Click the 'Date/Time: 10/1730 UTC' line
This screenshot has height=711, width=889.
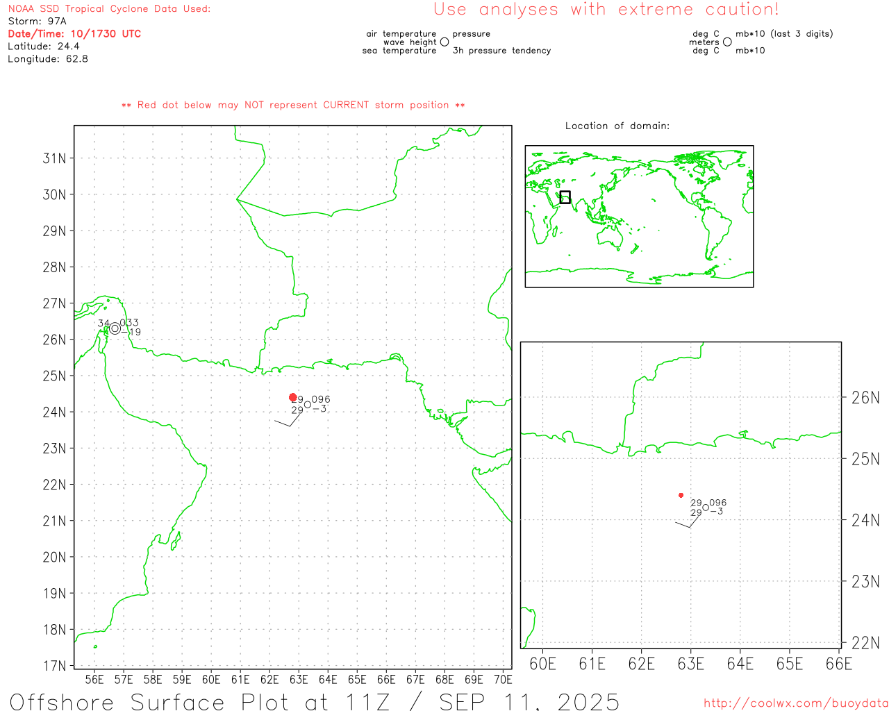pos(74,34)
